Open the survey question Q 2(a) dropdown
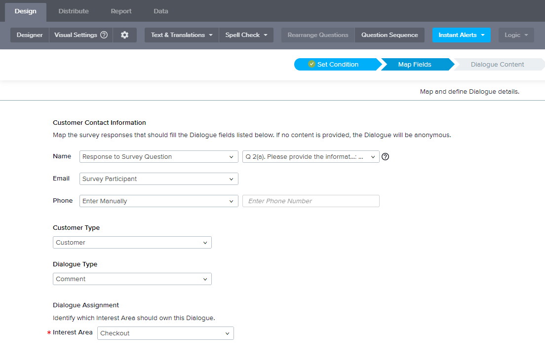The height and width of the screenshot is (363, 545). click(311, 157)
